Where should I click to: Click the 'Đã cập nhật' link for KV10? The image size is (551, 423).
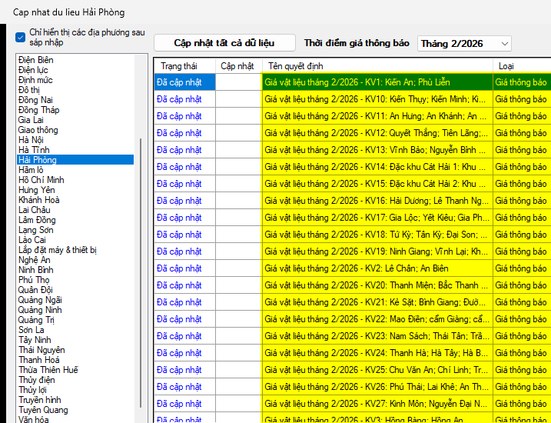[x=179, y=99]
